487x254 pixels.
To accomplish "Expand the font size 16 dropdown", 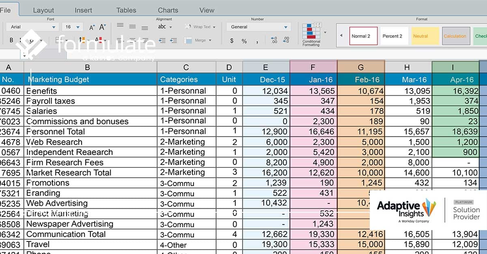I will tap(78, 27).
